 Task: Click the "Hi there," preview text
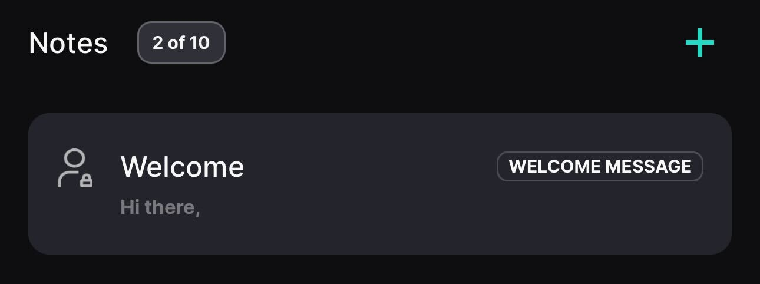click(160, 207)
